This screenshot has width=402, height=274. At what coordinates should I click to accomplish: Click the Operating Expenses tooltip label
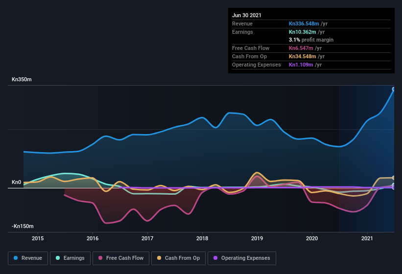pos(257,65)
